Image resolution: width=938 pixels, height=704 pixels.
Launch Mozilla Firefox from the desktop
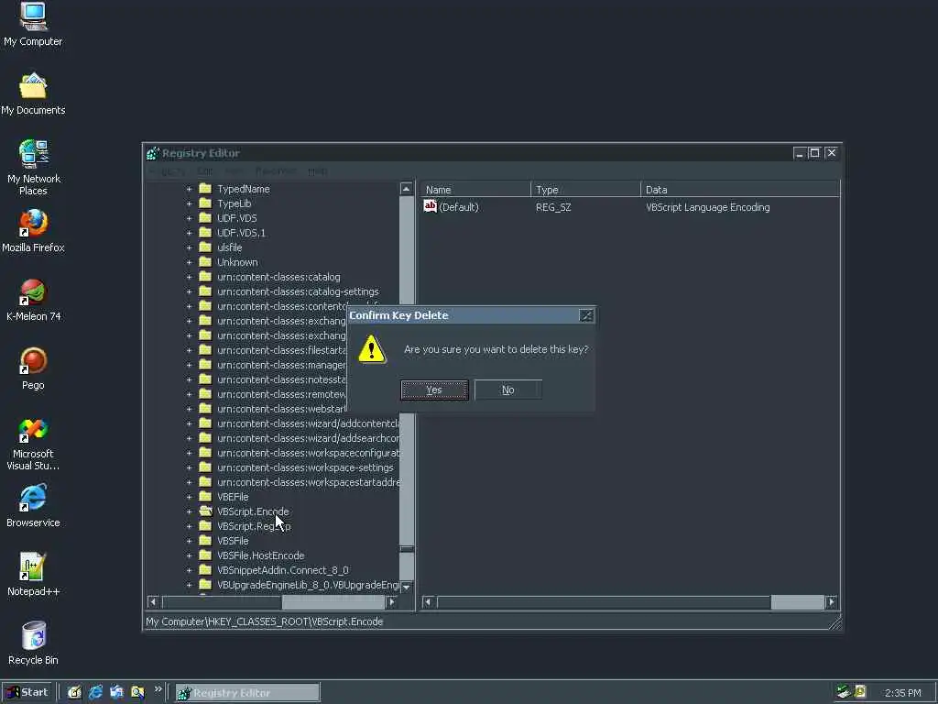click(33, 231)
